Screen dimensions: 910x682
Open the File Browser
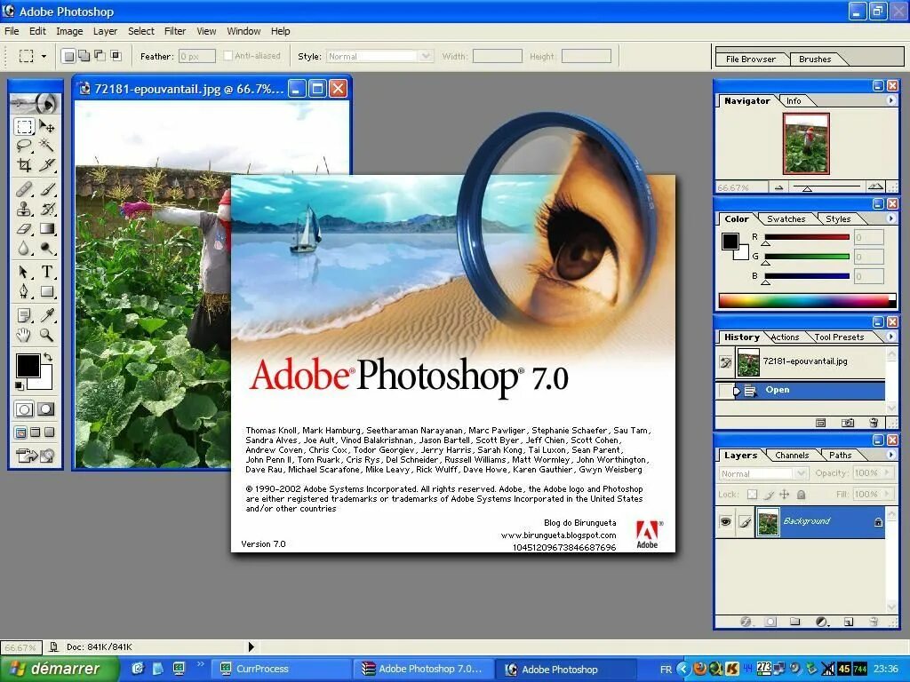pos(751,59)
